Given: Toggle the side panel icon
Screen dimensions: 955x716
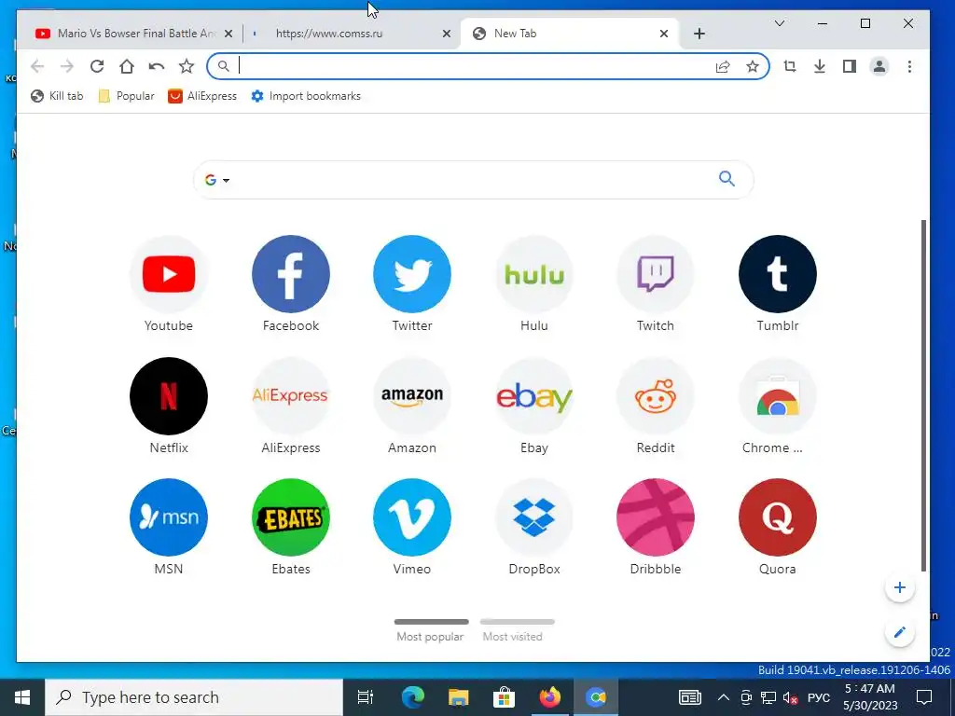Looking at the screenshot, I should [850, 66].
